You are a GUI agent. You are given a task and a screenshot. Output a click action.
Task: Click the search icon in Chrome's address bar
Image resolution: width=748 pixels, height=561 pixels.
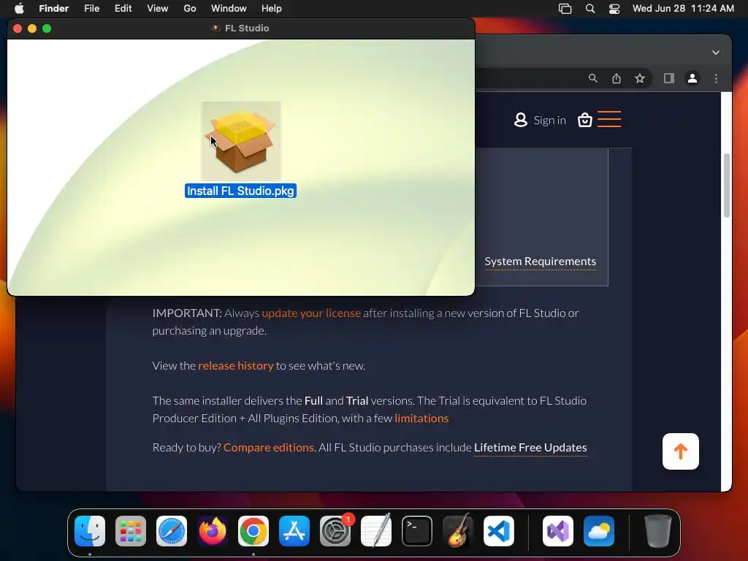tap(592, 77)
